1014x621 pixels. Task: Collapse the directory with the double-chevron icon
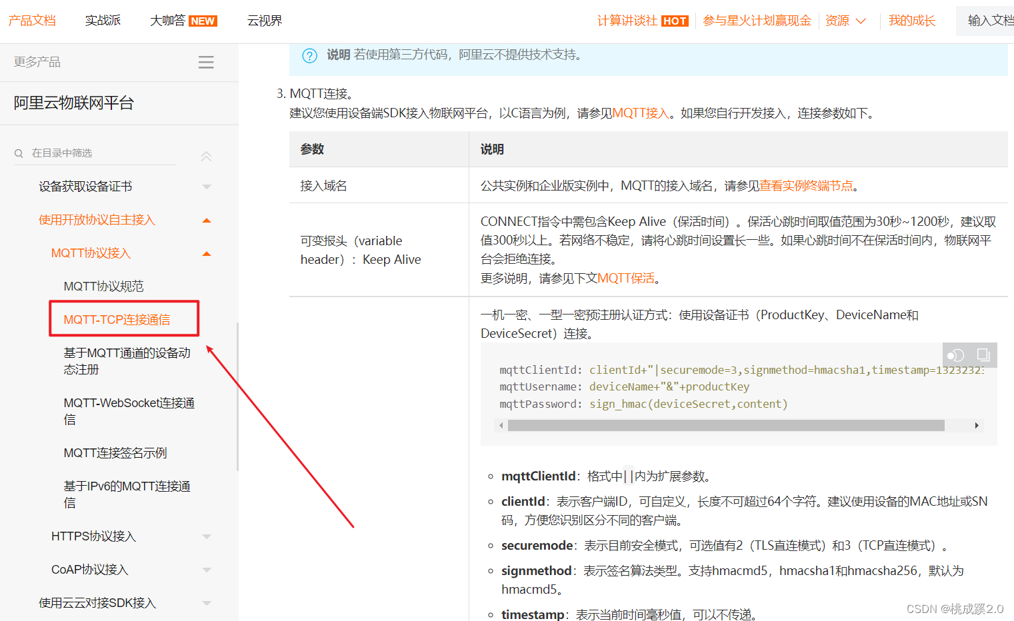point(206,156)
